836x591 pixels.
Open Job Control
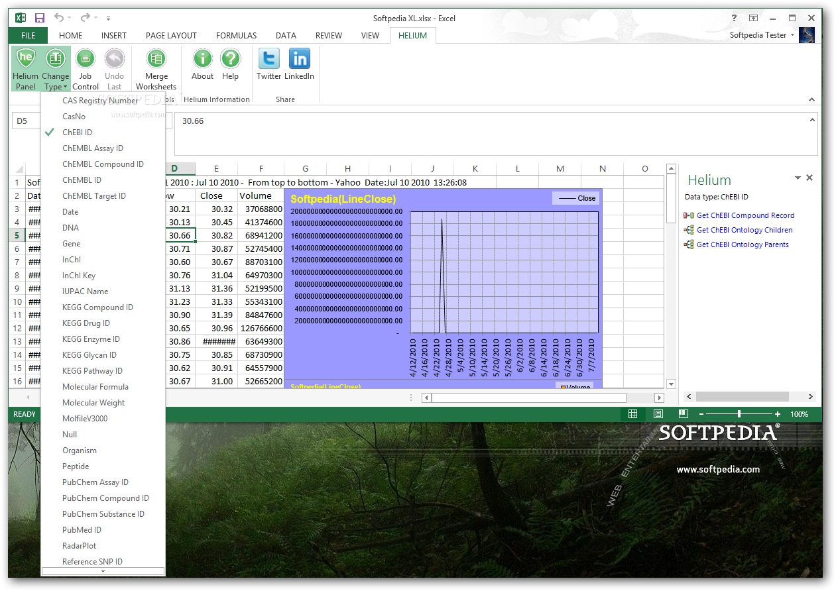pyautogui.click(x=86, y=69)
